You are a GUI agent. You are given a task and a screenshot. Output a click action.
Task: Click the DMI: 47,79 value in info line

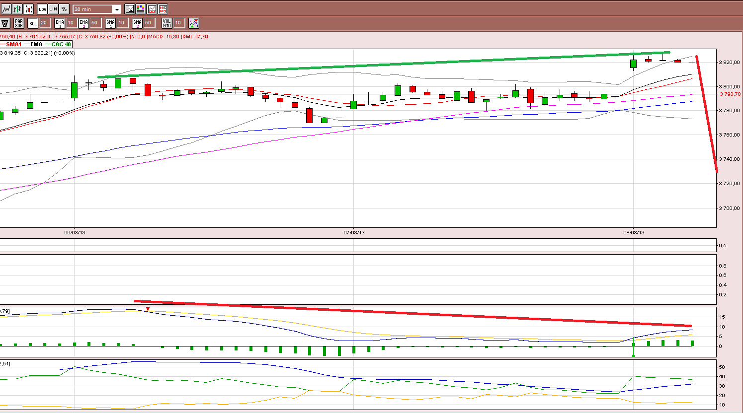tap(195, 36)
